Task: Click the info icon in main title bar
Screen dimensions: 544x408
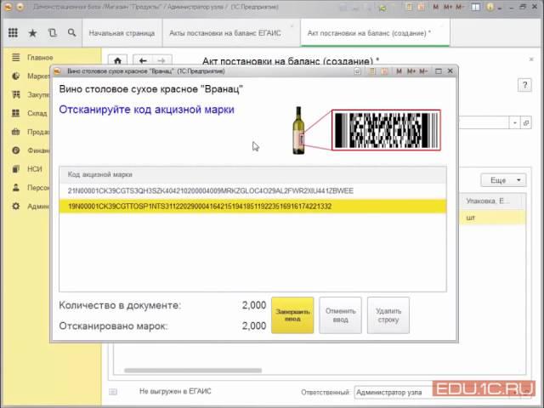Action: pos(490,7)
